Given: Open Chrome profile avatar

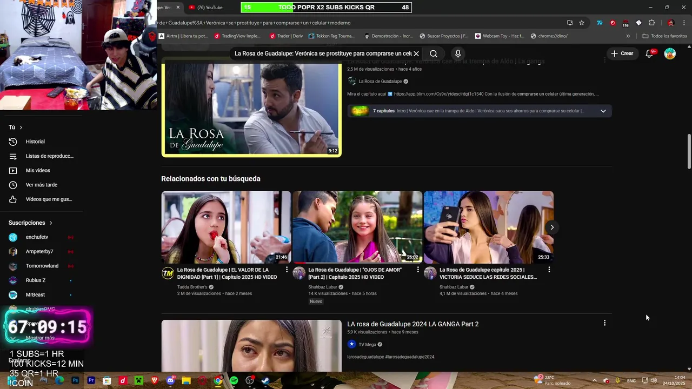Looking at the screenshot, I should click(671, 23).
